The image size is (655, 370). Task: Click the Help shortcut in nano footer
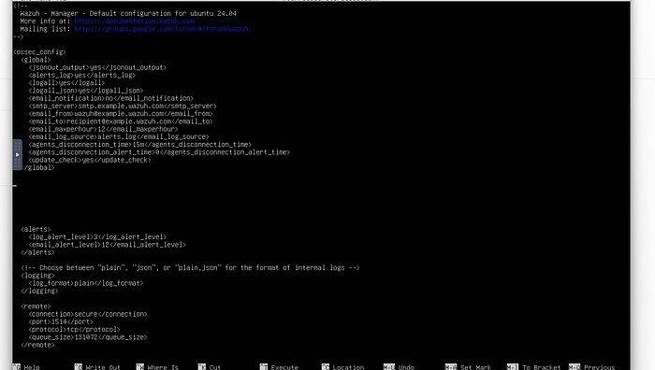[x=26, y=367]
